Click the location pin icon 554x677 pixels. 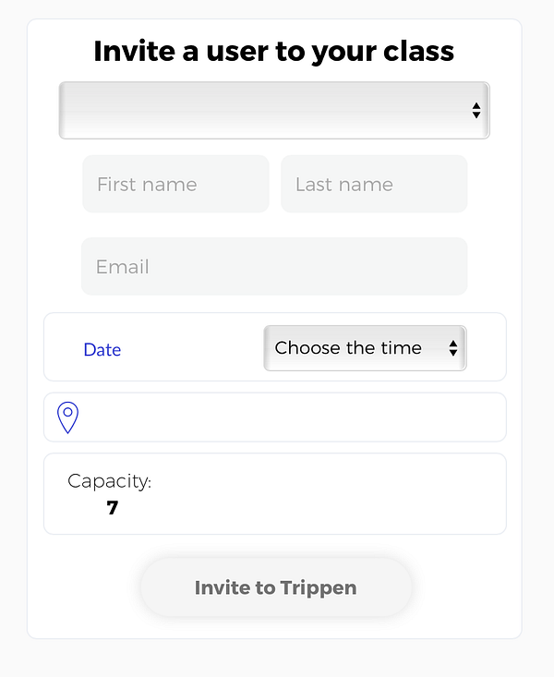click(67, 417)
